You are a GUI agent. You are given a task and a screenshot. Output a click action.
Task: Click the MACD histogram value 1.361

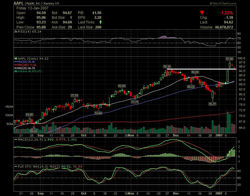(72, 140)
